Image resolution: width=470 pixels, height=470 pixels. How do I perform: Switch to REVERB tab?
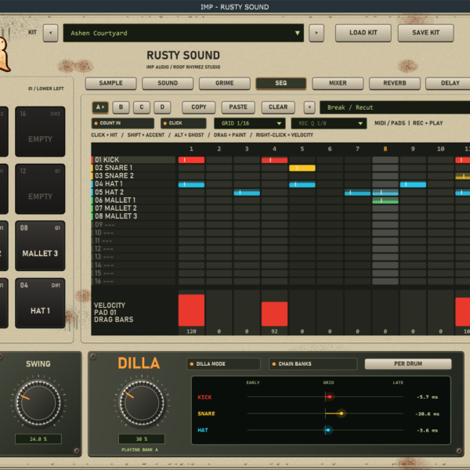[395, 83]
